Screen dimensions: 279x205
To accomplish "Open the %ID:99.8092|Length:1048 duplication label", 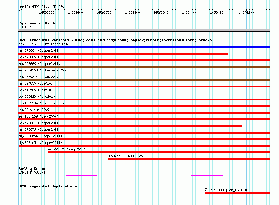I will pos(227,190).
